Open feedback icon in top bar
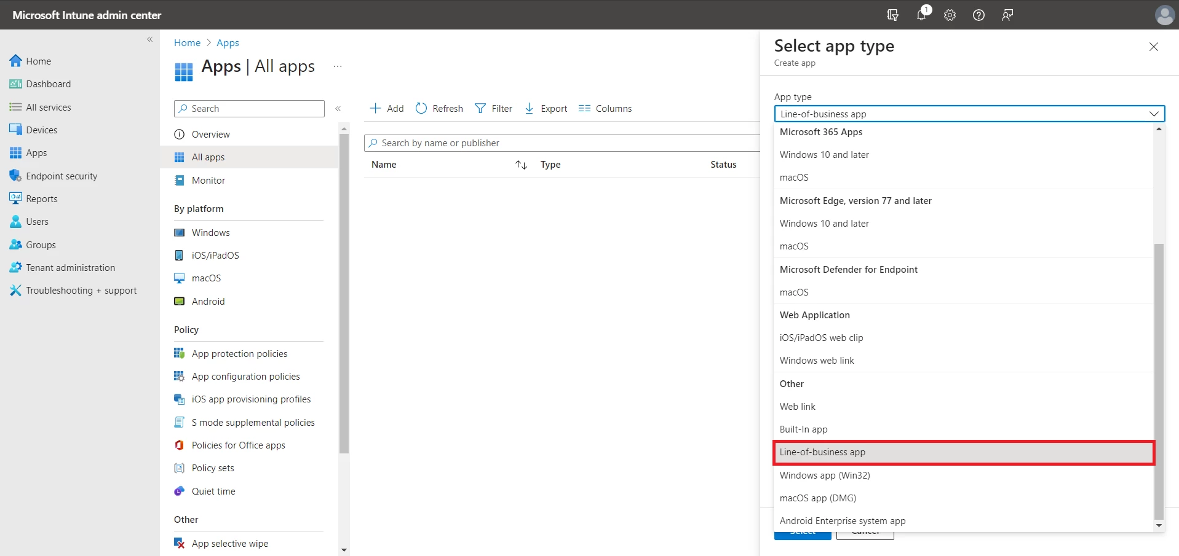1179x556 pixels. [1007, 15]
